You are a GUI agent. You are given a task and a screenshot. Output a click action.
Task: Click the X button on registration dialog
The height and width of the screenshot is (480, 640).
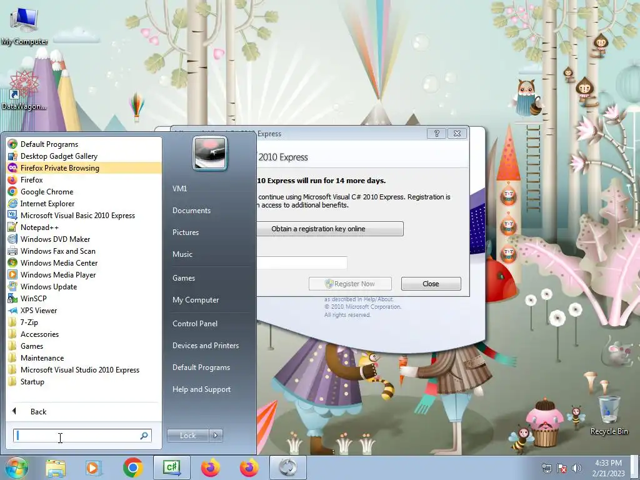tap(457, 134)
